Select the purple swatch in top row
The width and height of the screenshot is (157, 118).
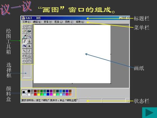tap(51, 91)
